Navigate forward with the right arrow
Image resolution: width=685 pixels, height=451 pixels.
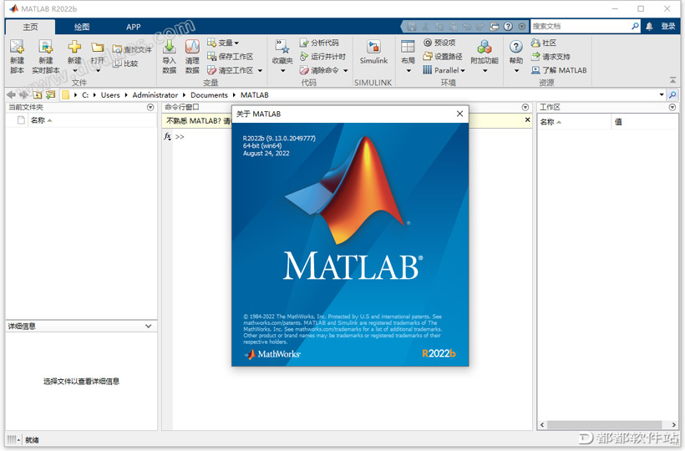(23, 94)
